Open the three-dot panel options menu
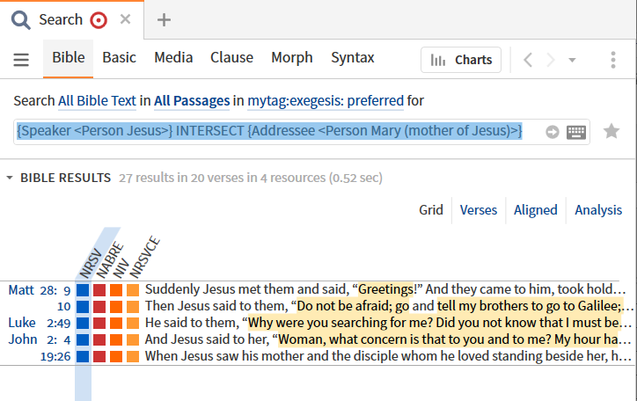Screen dimensions: 637x401 tap(613, 60)
